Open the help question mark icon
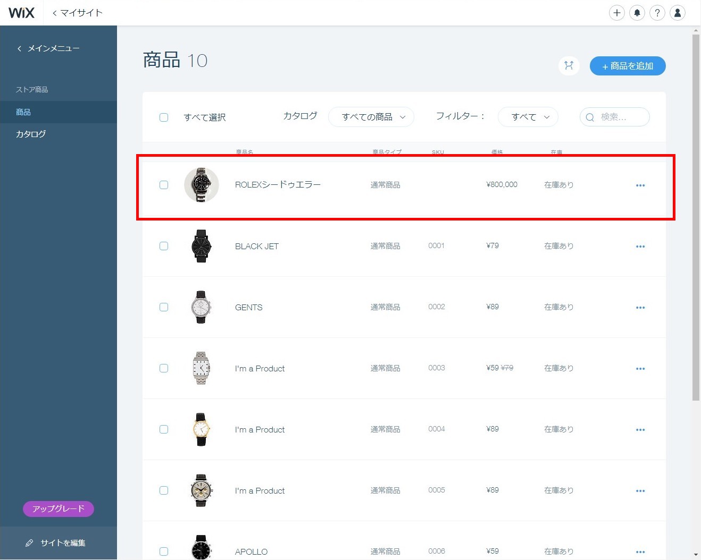 click(x=657, y=13)
